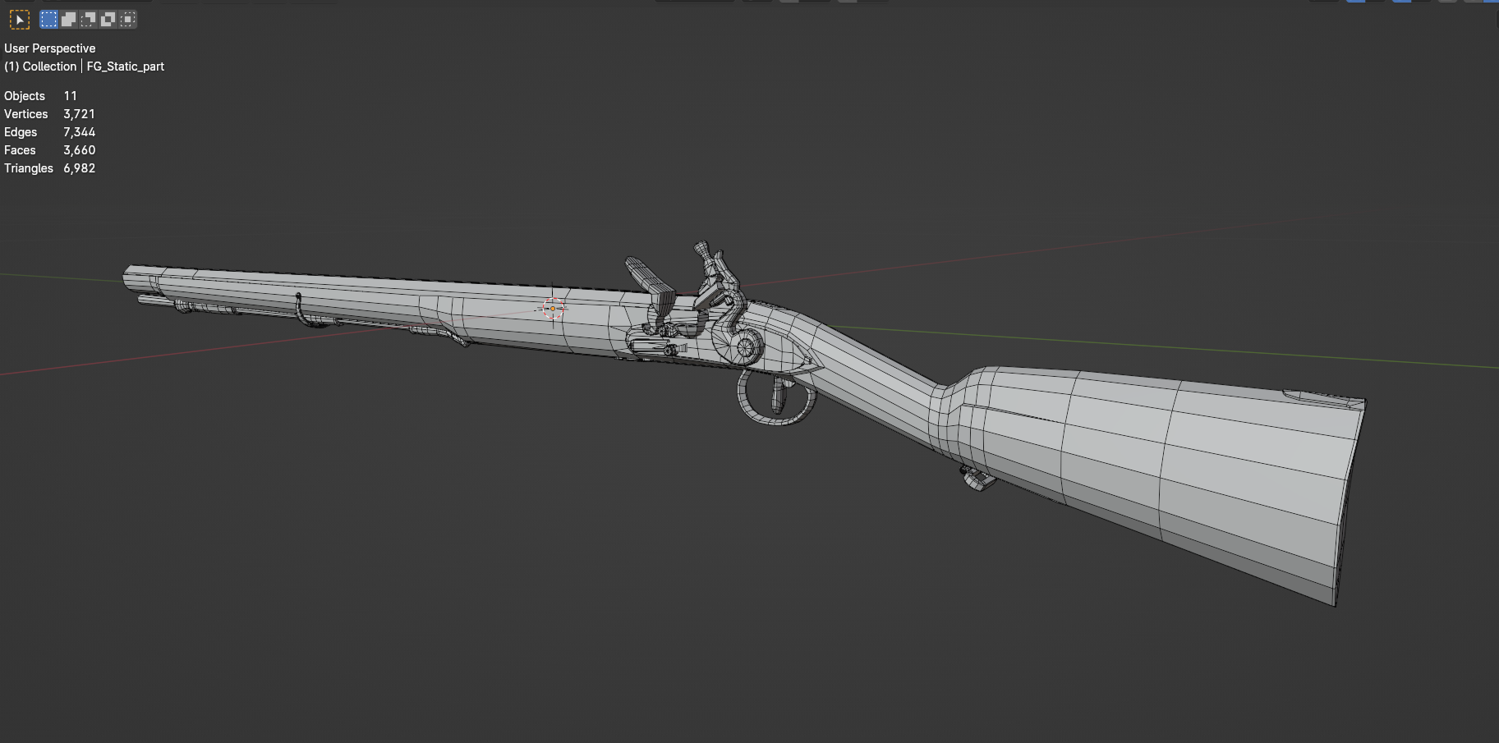Click the round lock wheel detail
Image resolution: width=1499 pixels, height=743 pixels.
click(x=745, y=347)
